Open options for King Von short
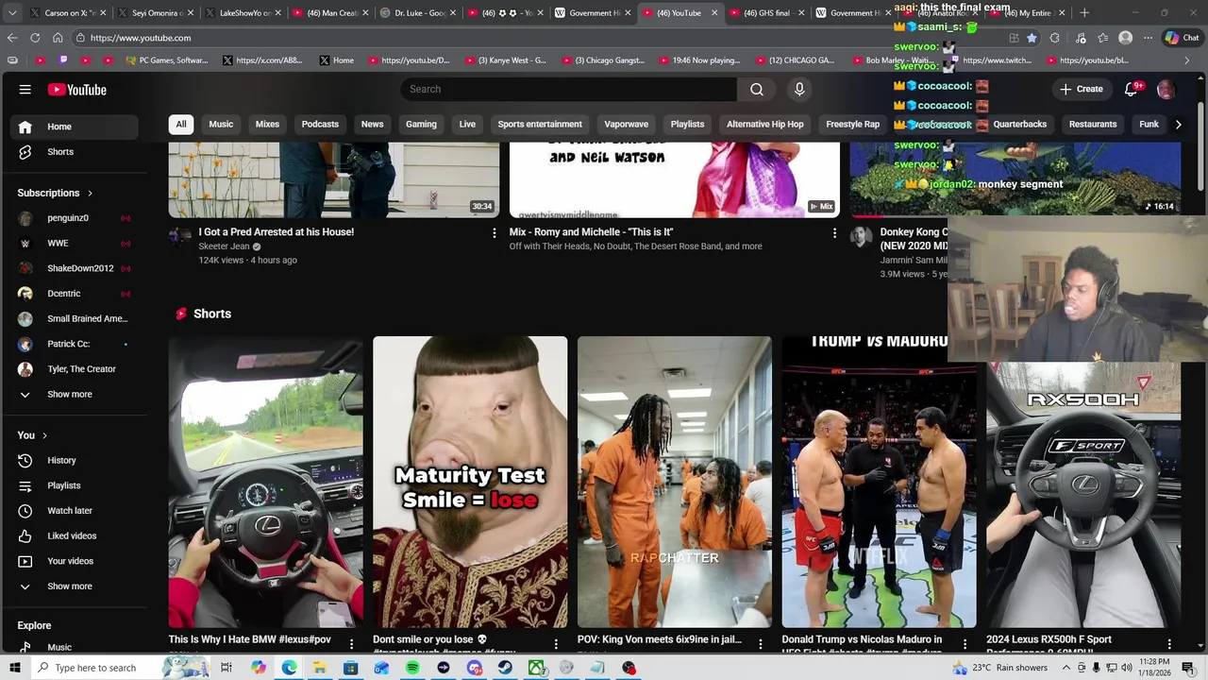 (761, 643)
